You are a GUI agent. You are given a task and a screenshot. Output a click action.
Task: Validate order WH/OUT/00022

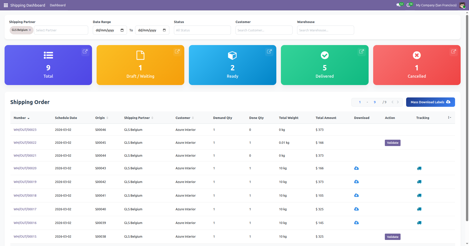coord(392,143)
